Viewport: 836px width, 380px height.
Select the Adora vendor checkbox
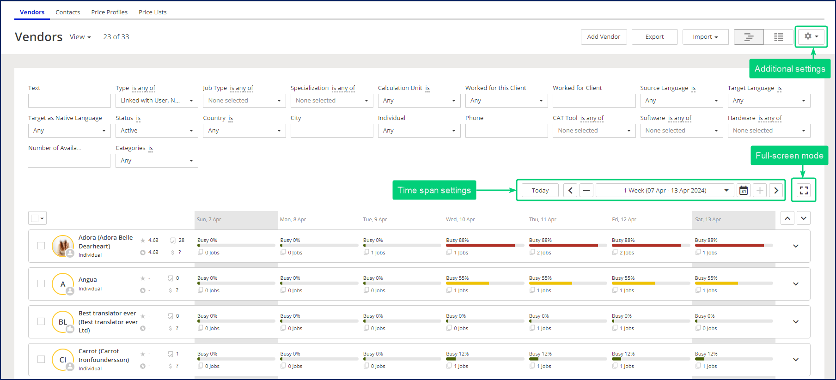pos(41,246)
